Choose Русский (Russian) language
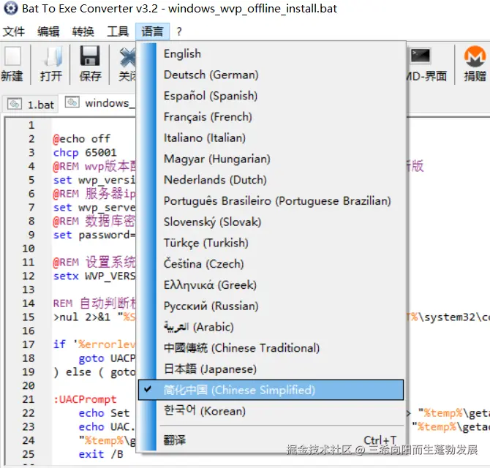This screenshot has height=468, width=490. [271, 306]
